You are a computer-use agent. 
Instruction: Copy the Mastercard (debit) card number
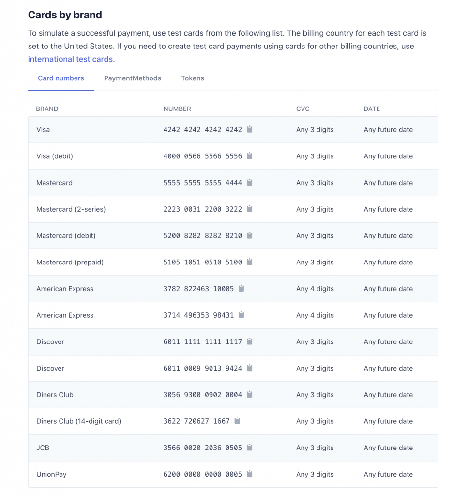point(249,235)
